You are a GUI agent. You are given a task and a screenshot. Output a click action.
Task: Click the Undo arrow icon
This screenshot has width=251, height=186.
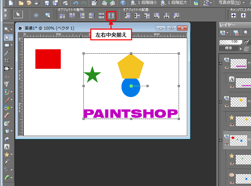76,3
